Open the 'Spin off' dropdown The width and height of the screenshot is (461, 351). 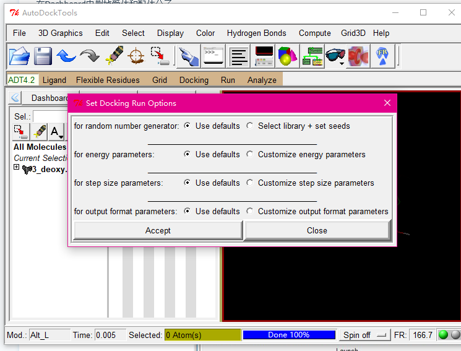[x=363, y=335]
